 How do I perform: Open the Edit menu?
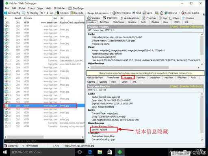14,8
